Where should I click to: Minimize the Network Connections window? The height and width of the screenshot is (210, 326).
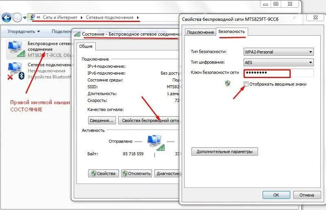point(266,4)
